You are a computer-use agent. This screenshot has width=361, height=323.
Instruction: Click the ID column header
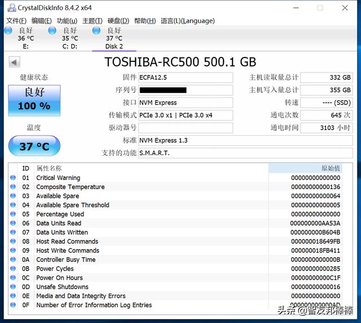[x=26, y=168]
